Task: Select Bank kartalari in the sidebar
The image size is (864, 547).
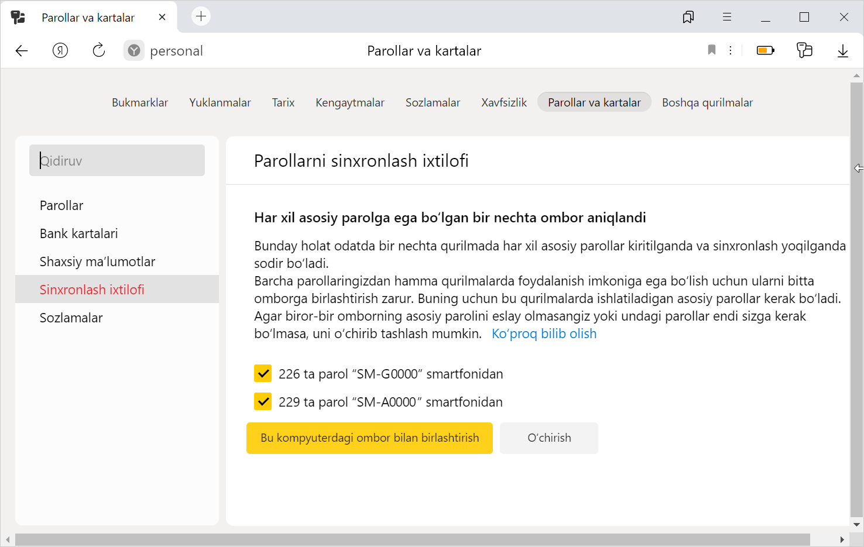Action: pyautogui.click(x=79, y=233)
